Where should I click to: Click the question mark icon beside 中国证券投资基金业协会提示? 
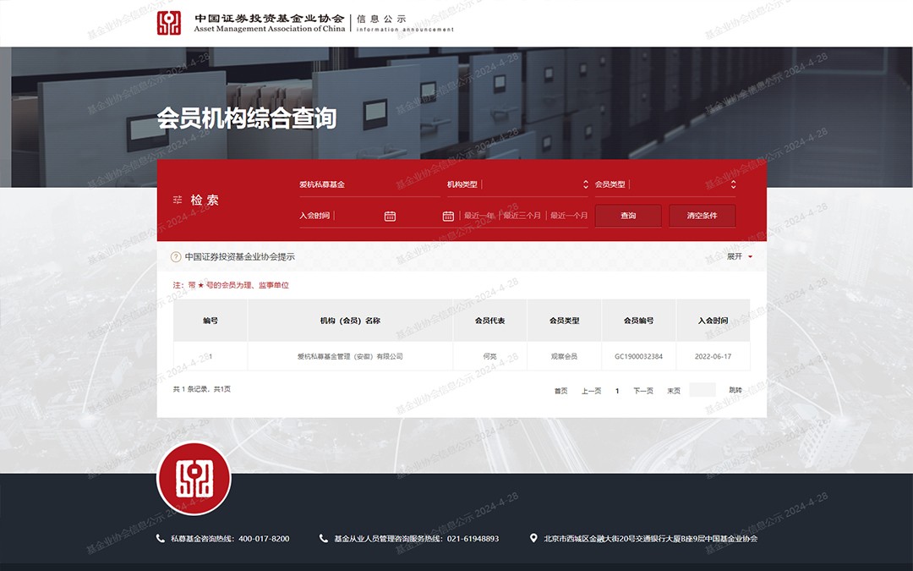[176, 256]
